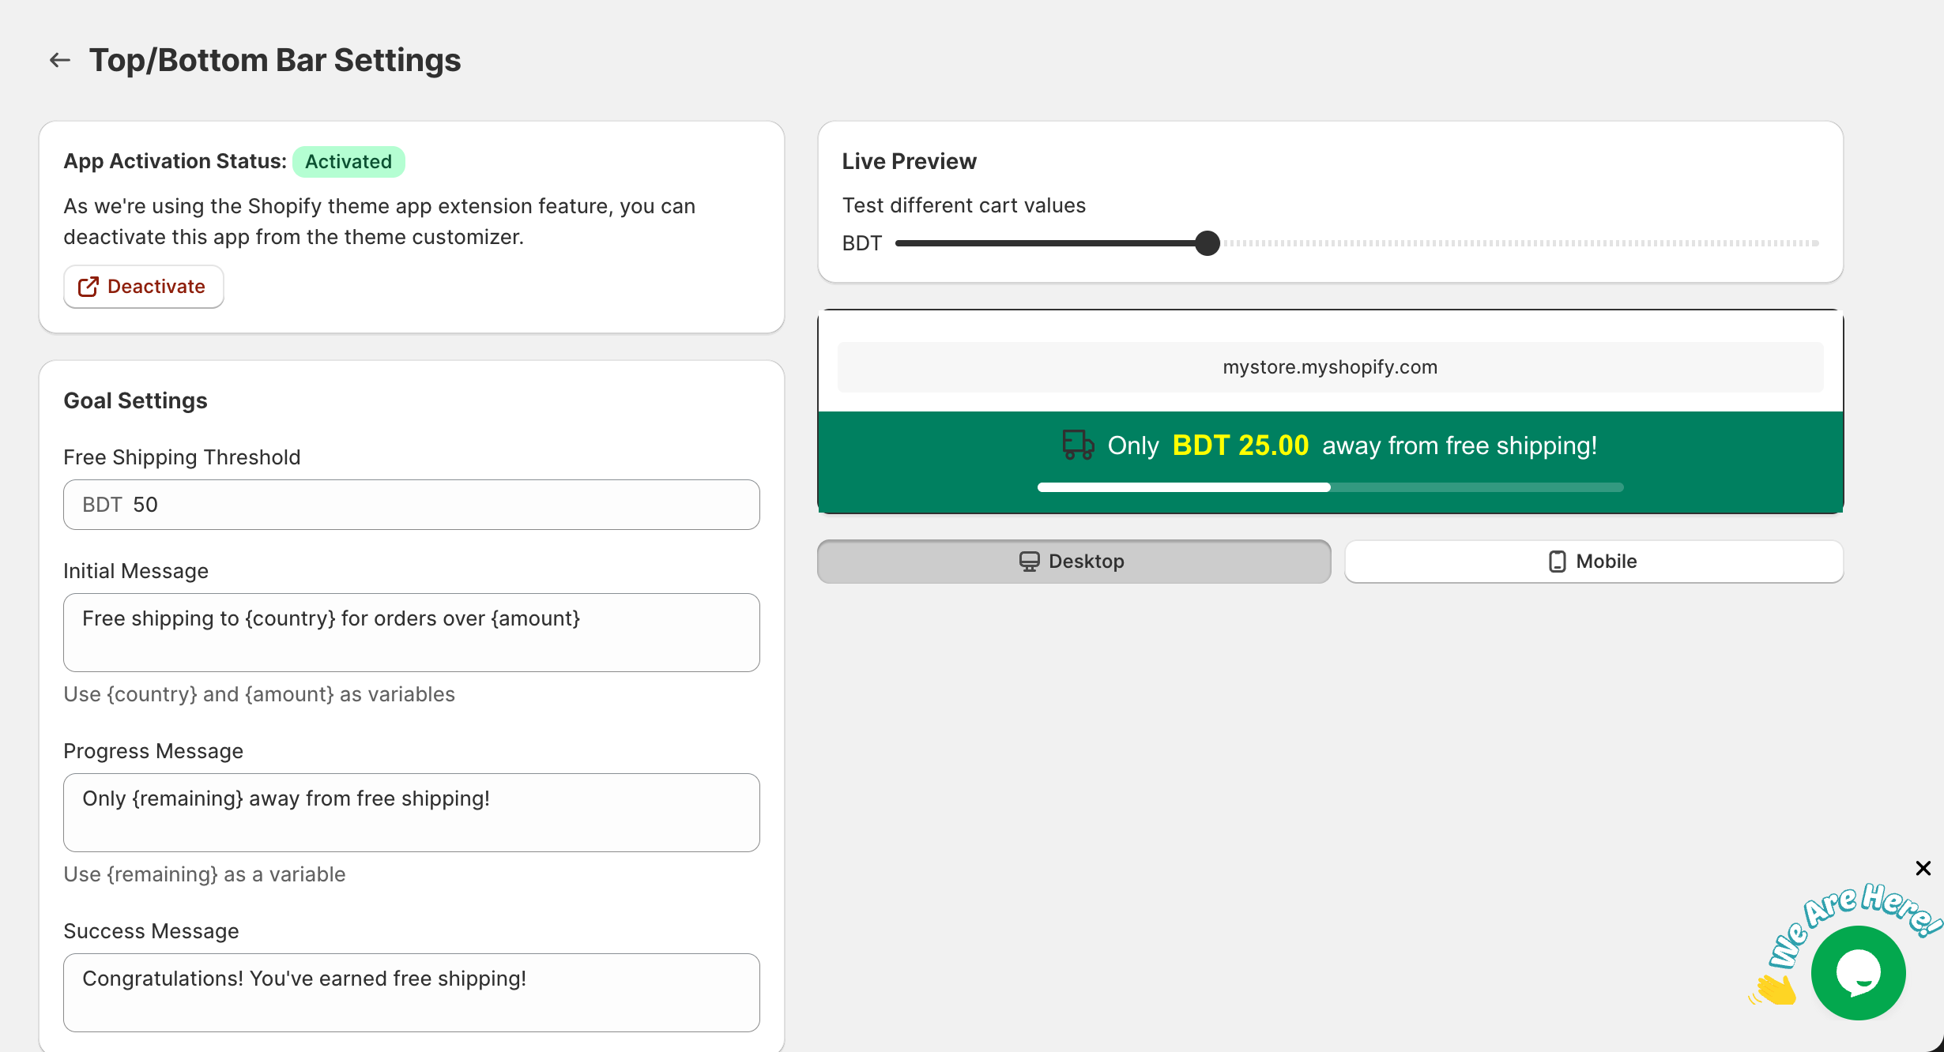1944x1052 pixels.
Task: Click the mystore.myshopify.com address bar
Action: 1330,367
